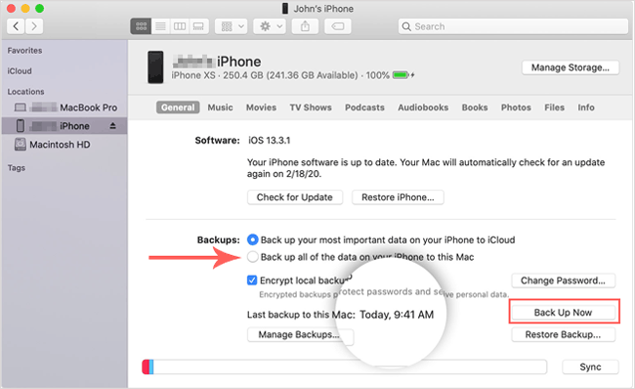Switch to the Movies tab
This screenshot has height=389, width=635.
(x=261, y=108)
